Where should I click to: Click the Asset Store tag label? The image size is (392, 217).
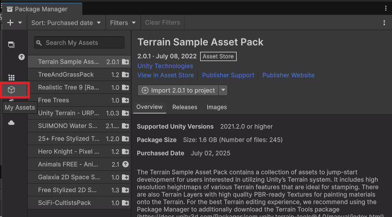[x=218, y=56]
